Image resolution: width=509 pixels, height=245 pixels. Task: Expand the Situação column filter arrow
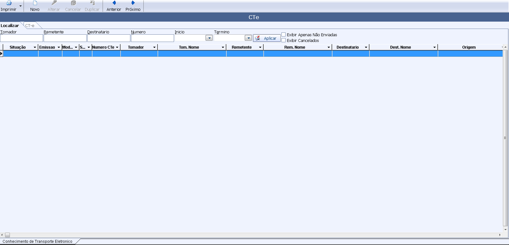[35, 47]
